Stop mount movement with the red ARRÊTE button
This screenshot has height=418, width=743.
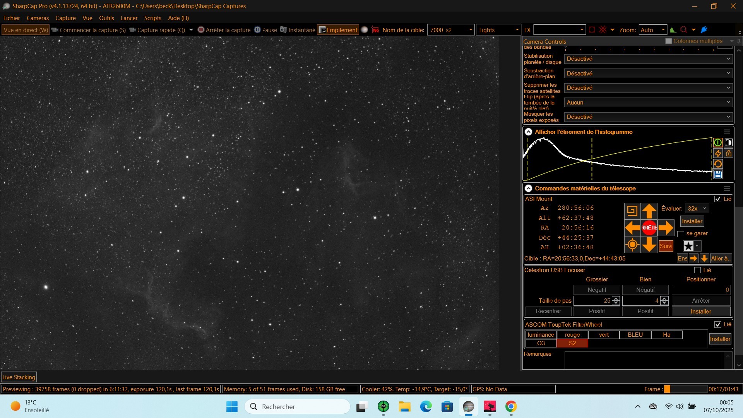coord(649,228)
